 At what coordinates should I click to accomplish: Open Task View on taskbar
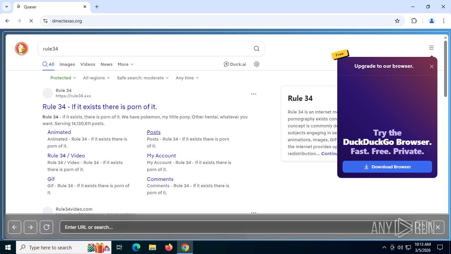pos(119,247)
